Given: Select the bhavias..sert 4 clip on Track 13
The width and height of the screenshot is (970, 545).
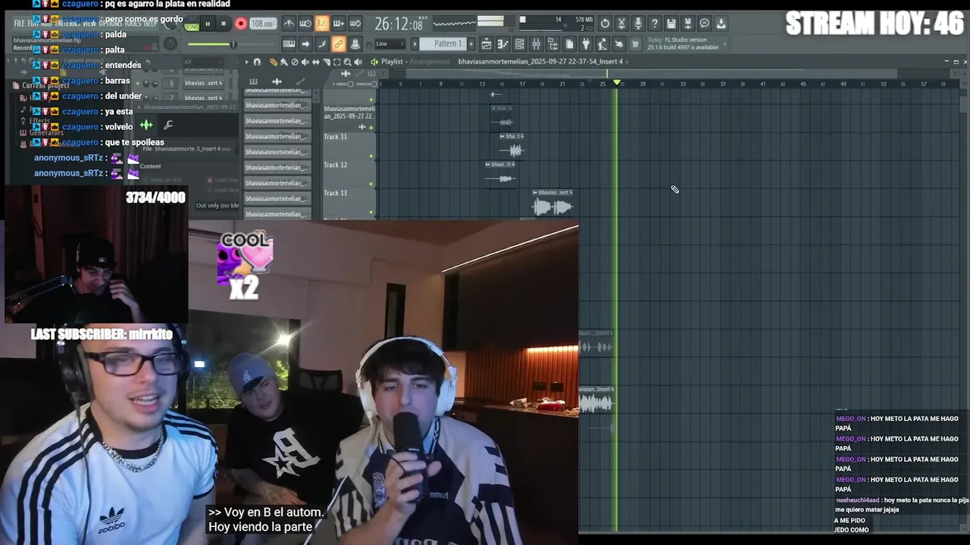Looking at the screenshot, I should (x=553, y=203).
